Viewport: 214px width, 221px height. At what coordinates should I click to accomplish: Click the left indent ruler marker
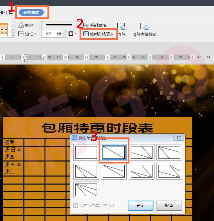click(x=26, y=60)
